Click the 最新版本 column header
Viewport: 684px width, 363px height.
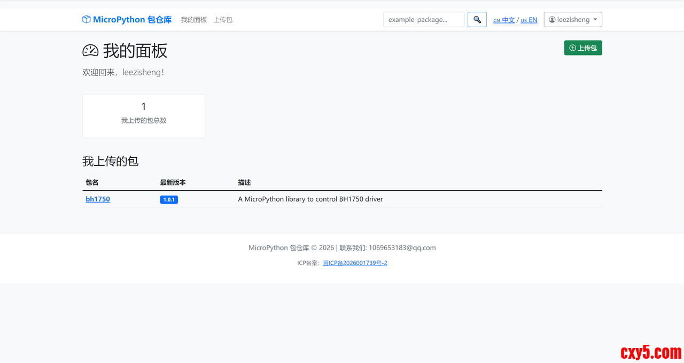coord(173,182)
